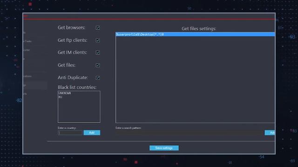Uncheck the Get browsers checkbox
298x167 pixels.
point(98,28)
